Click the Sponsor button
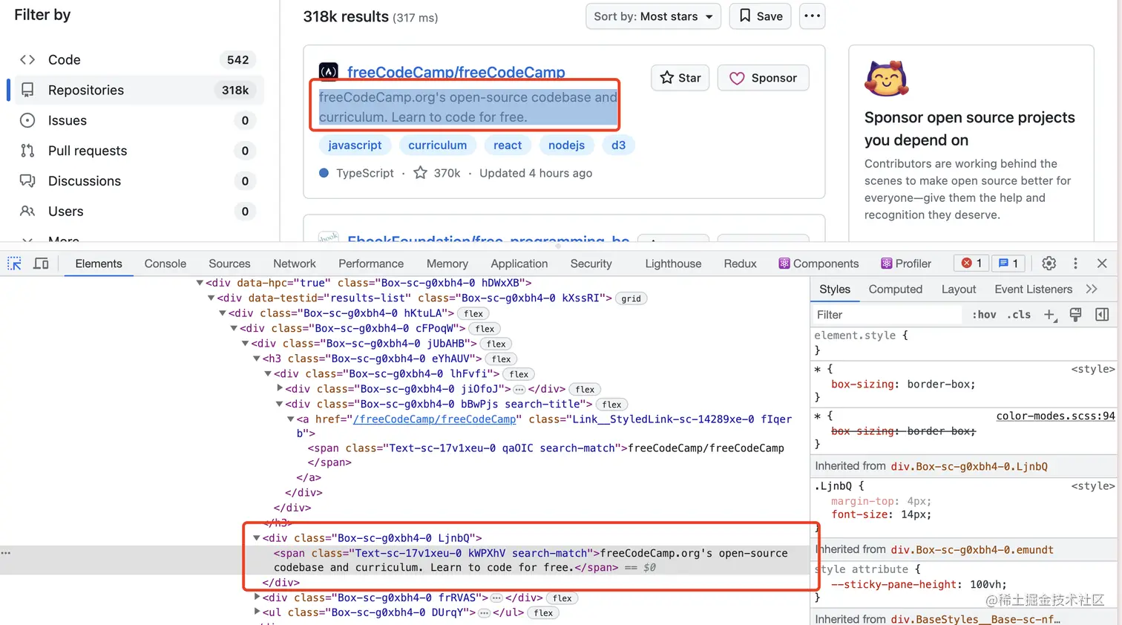The width and height of the screenshot is (1122, 625). 764,78
